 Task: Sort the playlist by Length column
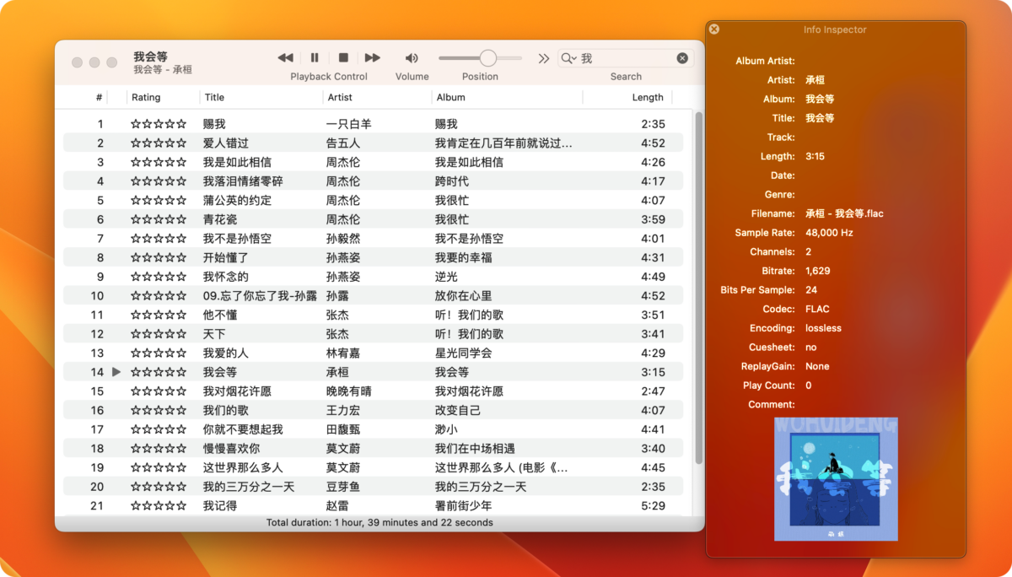(x=648, y=97)
